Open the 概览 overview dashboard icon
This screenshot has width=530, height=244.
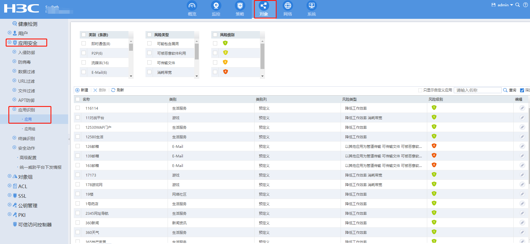tap(192, 6)
